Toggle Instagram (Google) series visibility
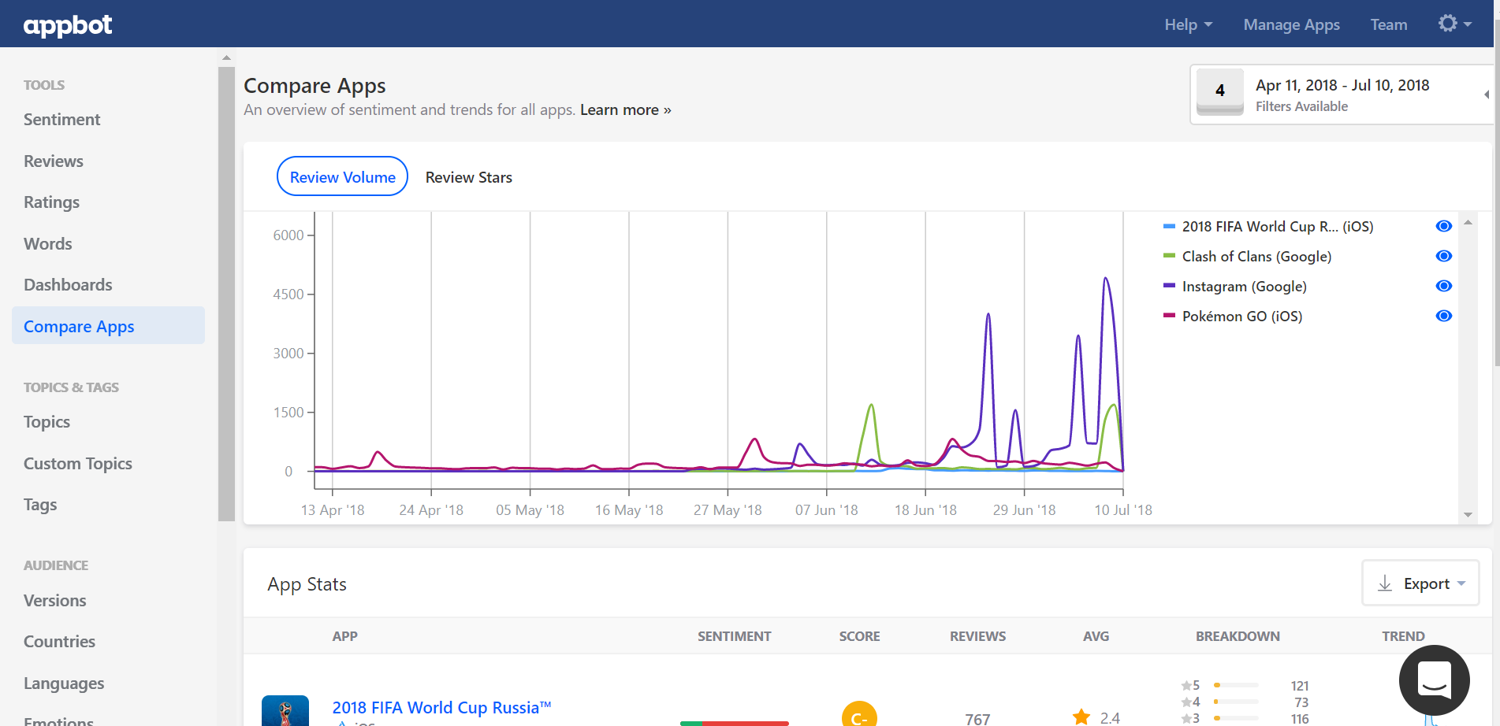This screenshot has width=1500, height=726. [1444, 286]
